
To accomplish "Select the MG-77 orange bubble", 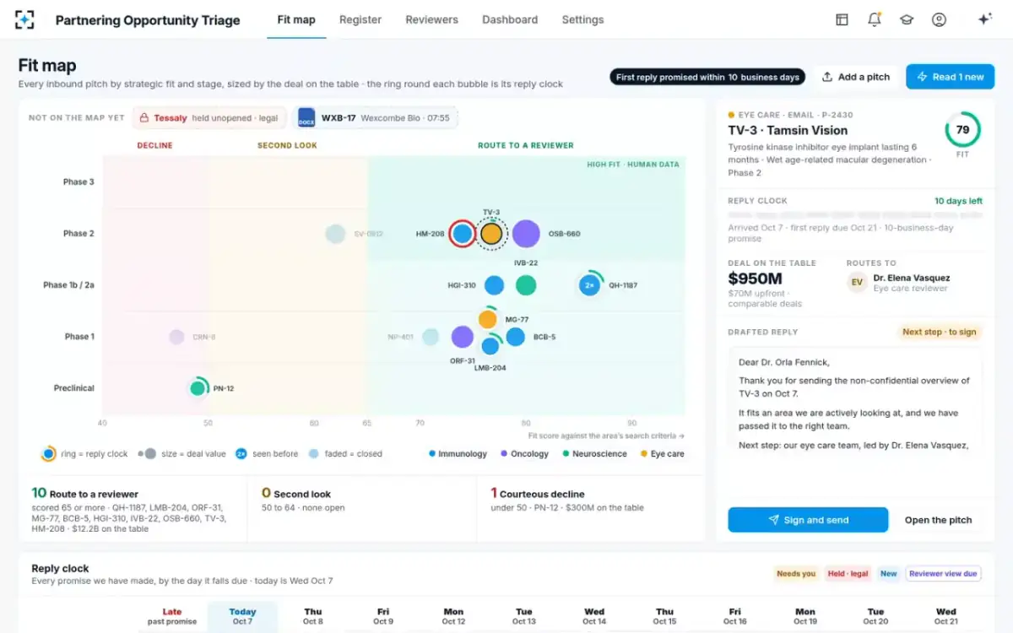I will point(488,319).
